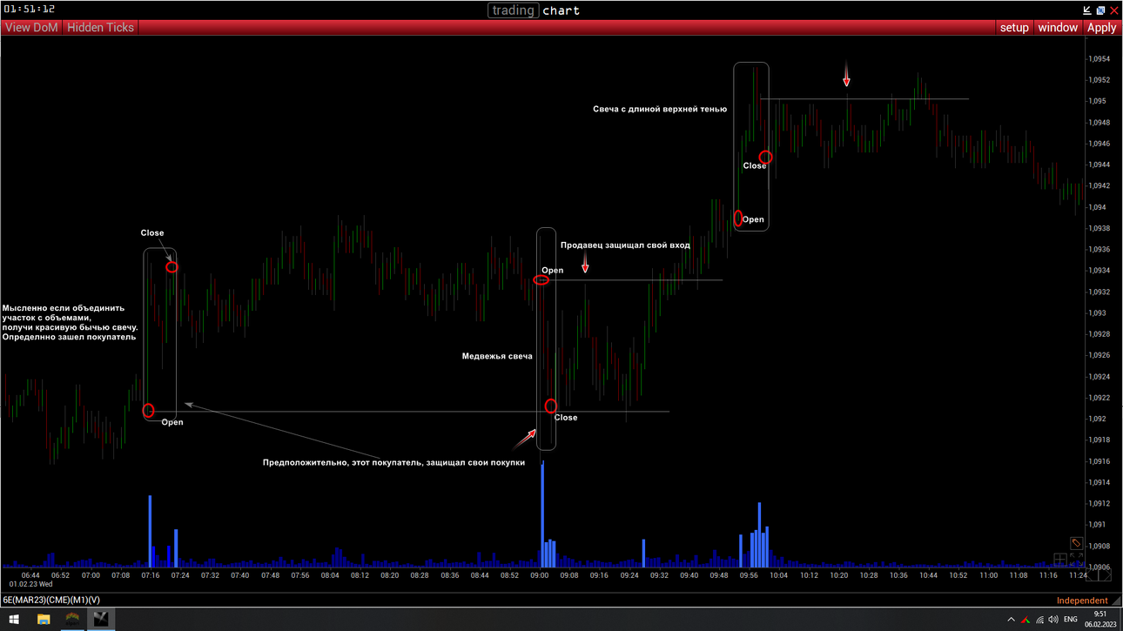Switch ENG input language indicator
Screen dimensions: 1123x631
tap(1071, 620)
